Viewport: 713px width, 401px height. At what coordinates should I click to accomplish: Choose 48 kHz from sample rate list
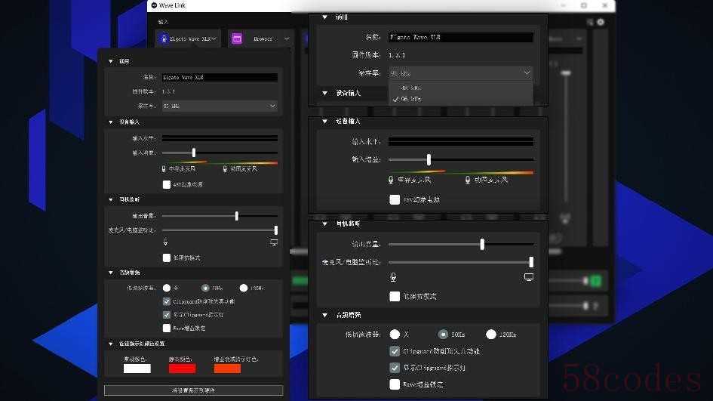[461, 88]
